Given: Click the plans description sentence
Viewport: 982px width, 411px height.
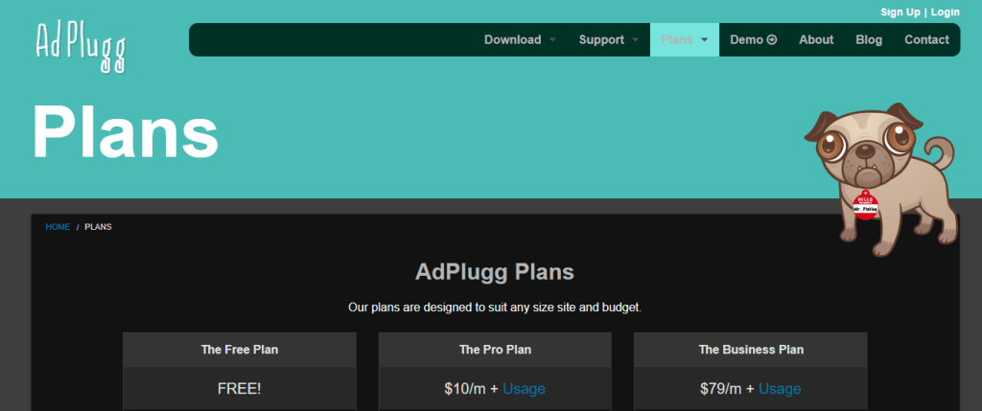Looking at the screenshot, I should [x=495, y=308].
